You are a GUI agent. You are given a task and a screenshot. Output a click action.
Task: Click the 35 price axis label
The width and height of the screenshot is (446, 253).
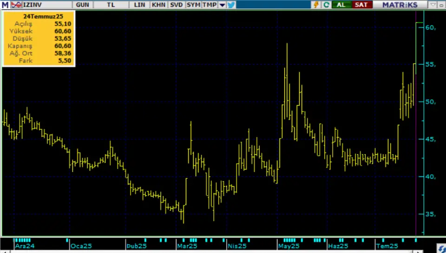pos(430,214)
